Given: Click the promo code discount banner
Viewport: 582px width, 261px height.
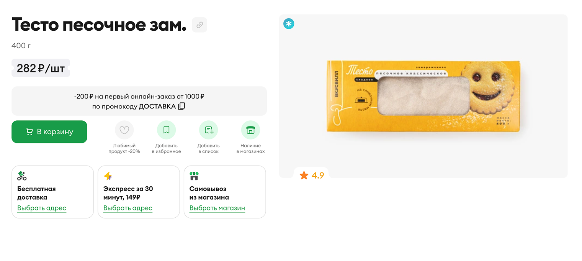Looking at the screenshot, I should point(139,101).
